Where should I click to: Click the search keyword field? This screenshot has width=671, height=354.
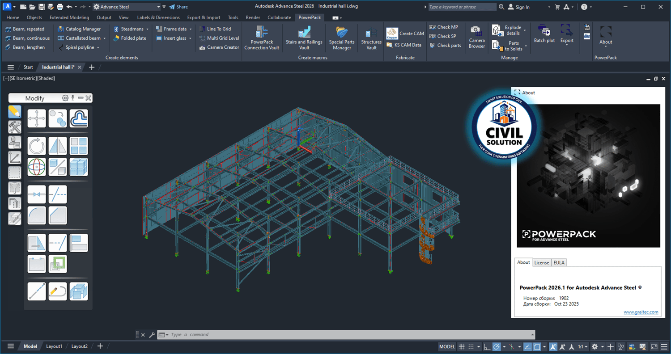pos(462,7)
